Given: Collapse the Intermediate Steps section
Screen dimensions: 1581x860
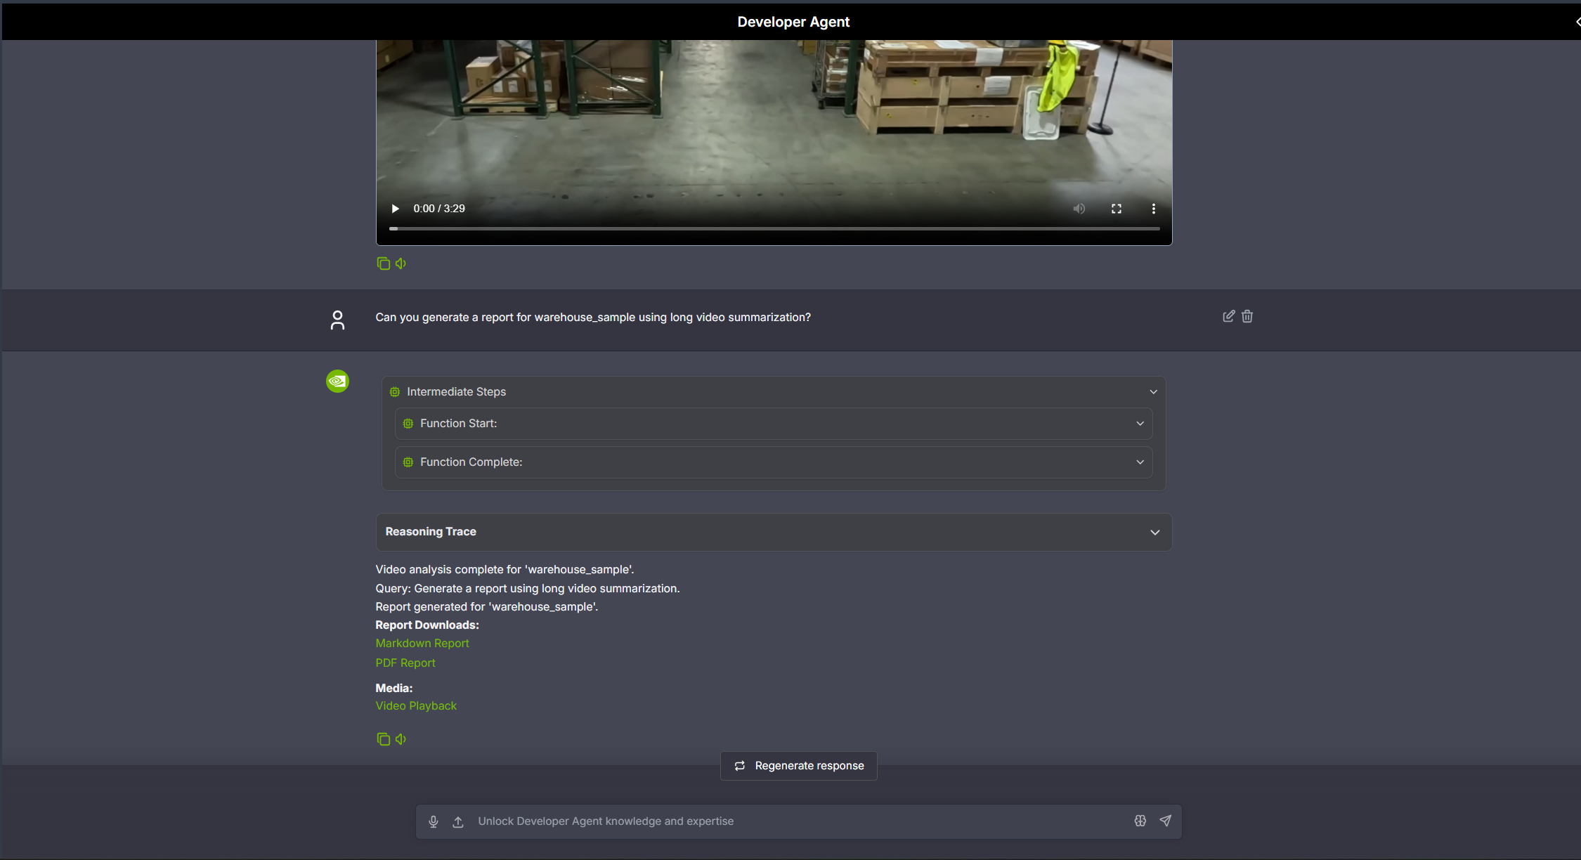Looking at the screenshot, I should [1153, 391].
